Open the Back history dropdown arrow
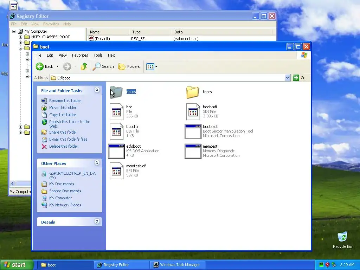 coord(57,66)
